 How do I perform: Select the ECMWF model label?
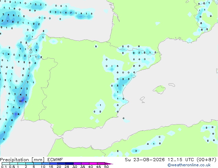(x=55, y=160)
